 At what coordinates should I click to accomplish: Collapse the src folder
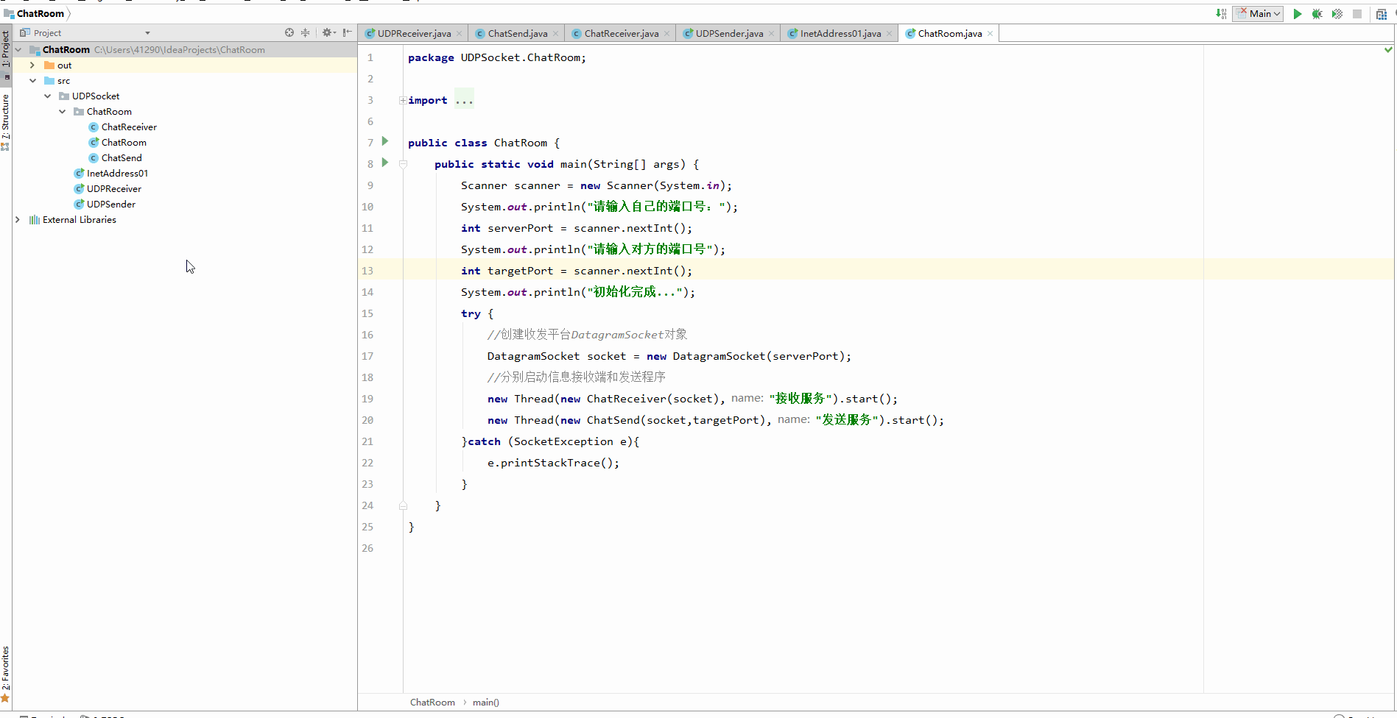(x=32, y=81)
